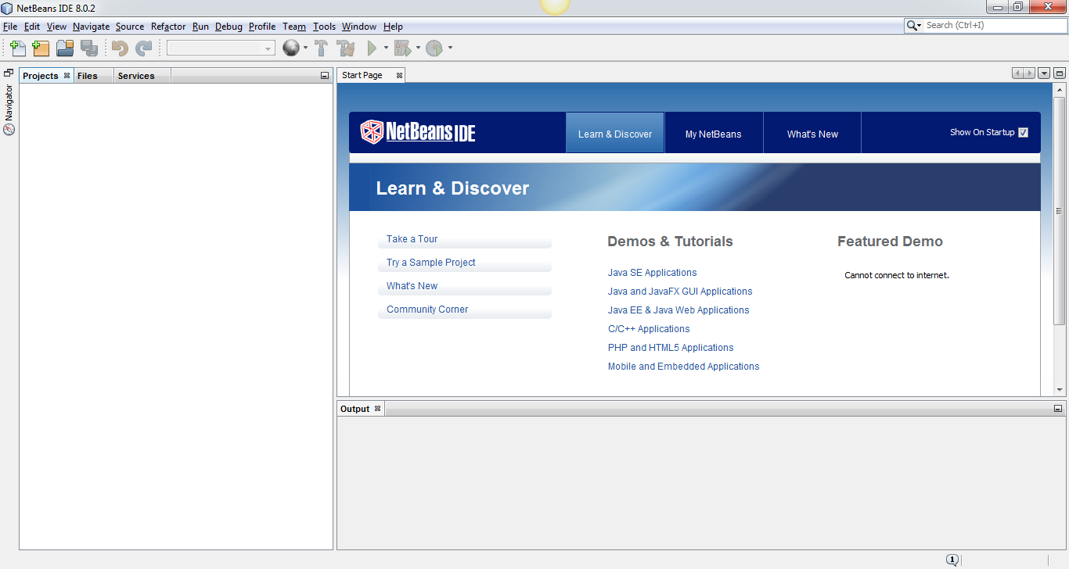
Task: Open Java and JavaFX GUI Applications link
Action: [x=680, y=292]
